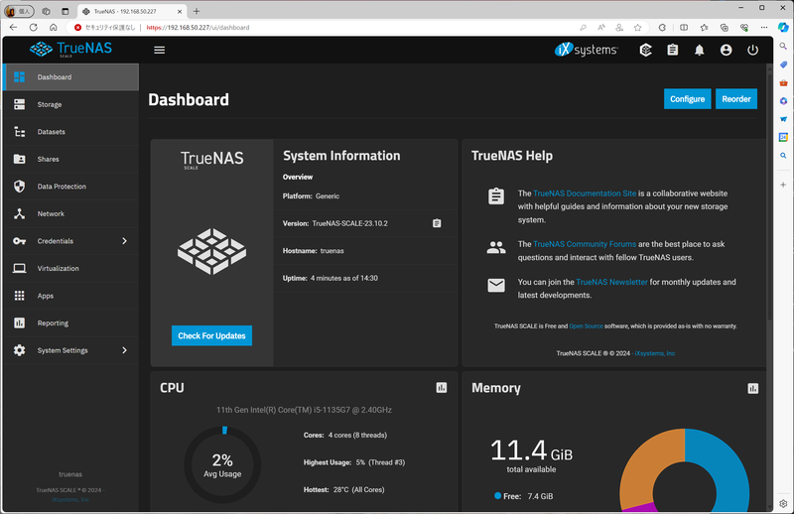The height and width of the screenshot is (514, 794).
Task: Go back in browser
Action: pos(14,28)
